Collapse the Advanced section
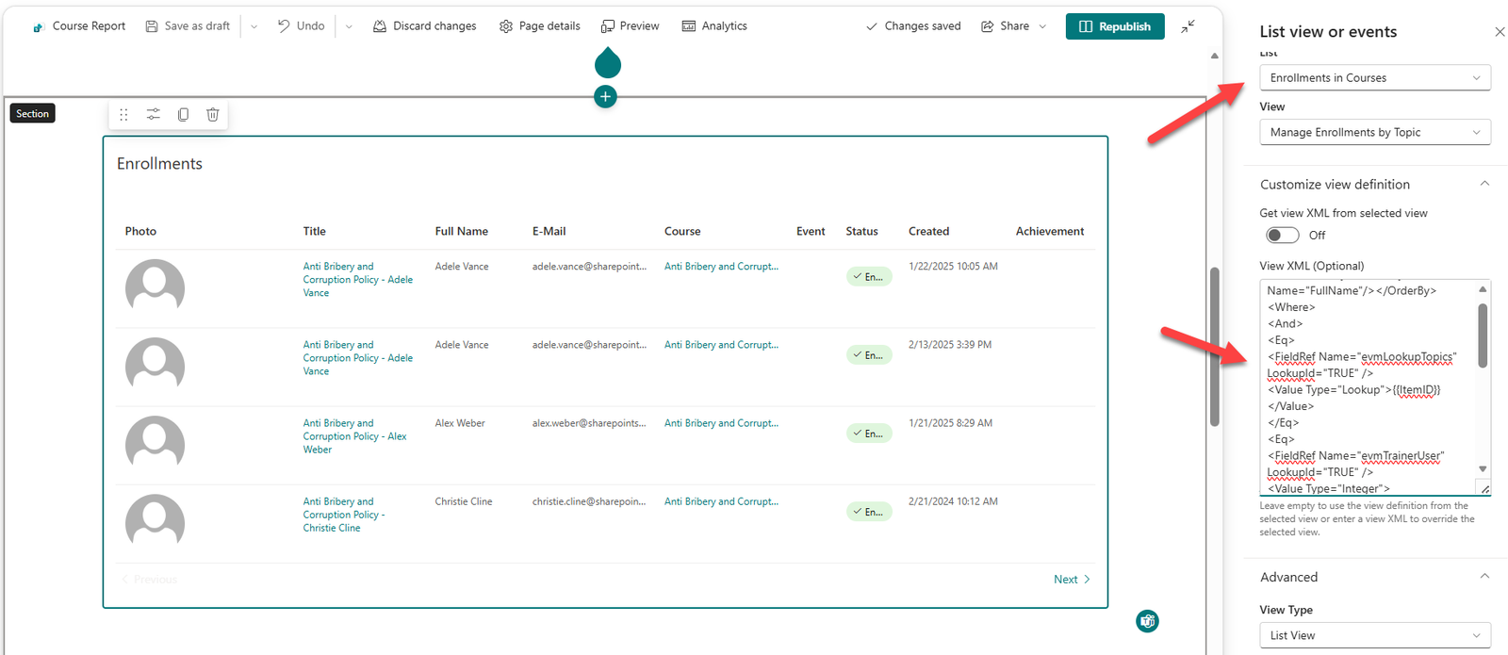The image size is (1508, 655). click(x=1484, y=576)
